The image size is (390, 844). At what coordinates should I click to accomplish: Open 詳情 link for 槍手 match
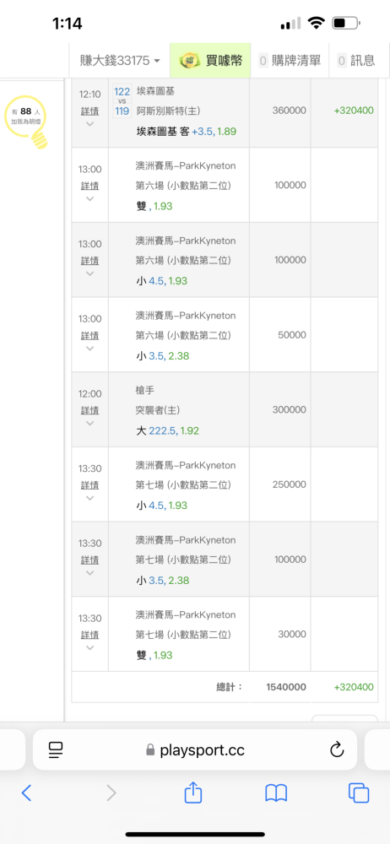tap(89, 410)
